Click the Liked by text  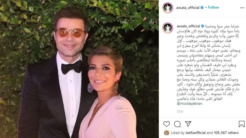pos(178,133)
